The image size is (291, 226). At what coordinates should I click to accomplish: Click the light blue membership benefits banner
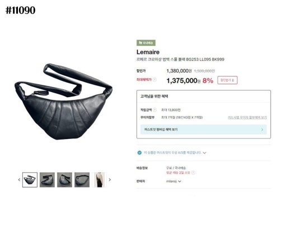tap(204, 129)
